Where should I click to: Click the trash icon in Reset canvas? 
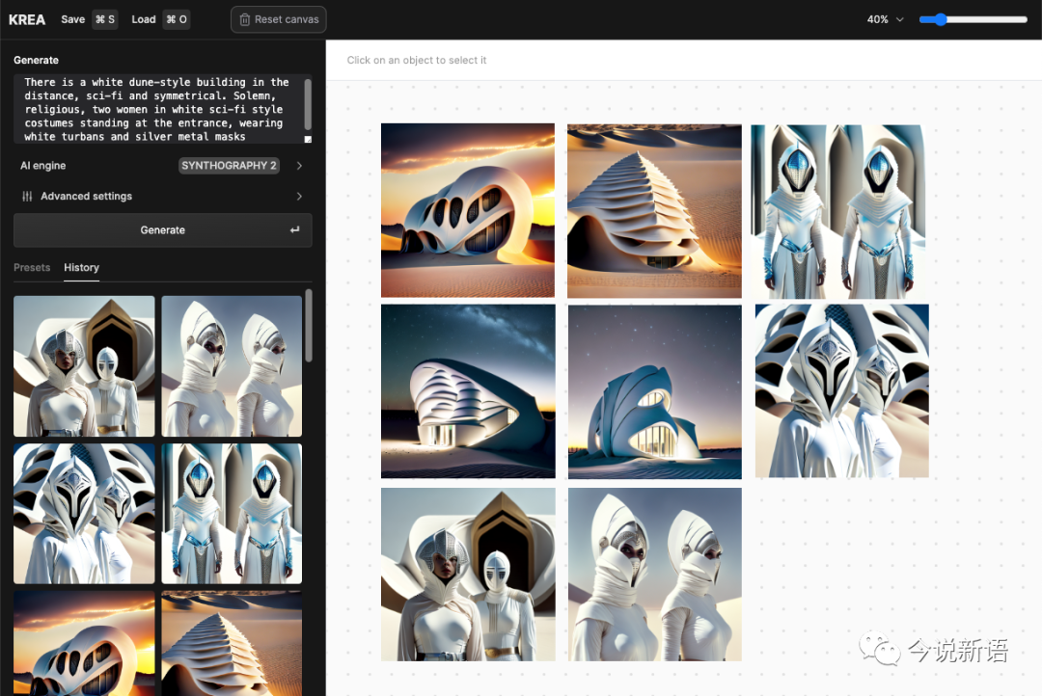pos(244,20)
